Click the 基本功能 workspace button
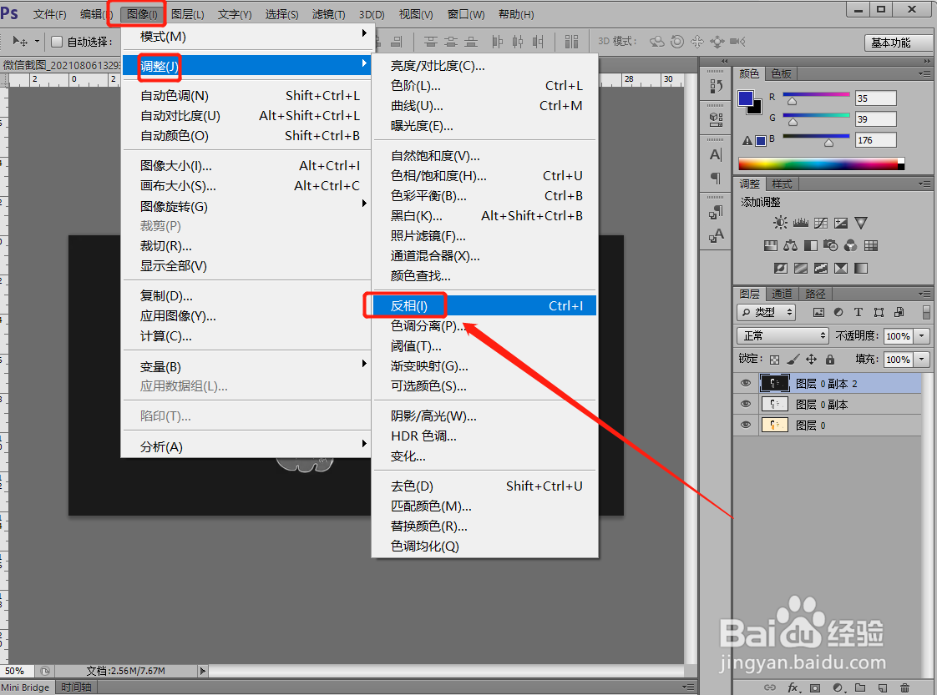The image size is (937, 695). click(889, 42)
